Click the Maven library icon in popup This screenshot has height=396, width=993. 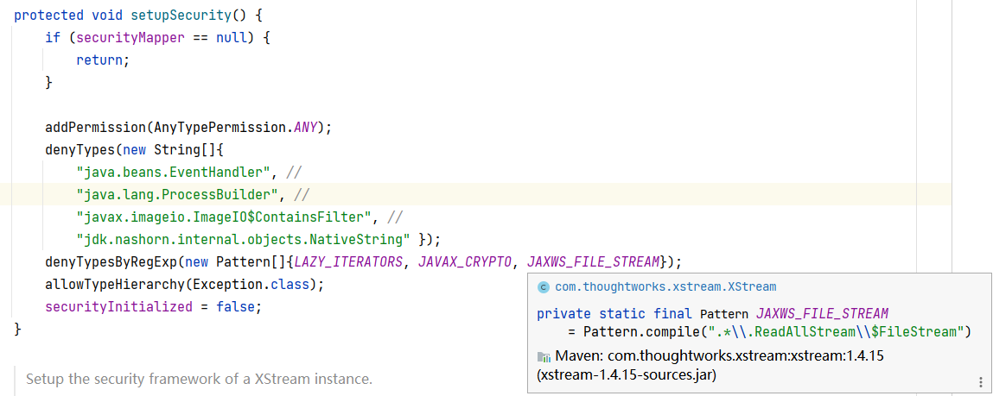[x=544, y=356]
